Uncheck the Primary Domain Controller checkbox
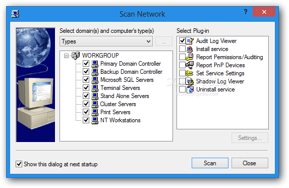Screen dimensions: 289x188 click(86, 64)
